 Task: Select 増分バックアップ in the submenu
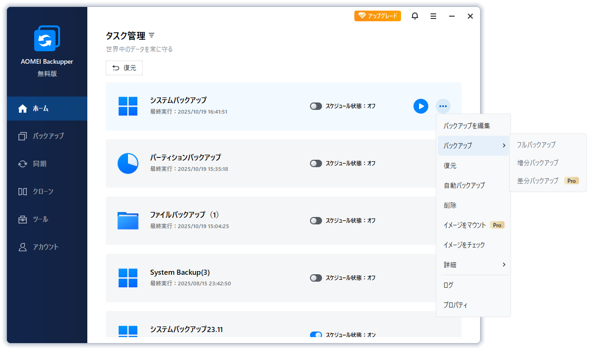coord(547,163)
